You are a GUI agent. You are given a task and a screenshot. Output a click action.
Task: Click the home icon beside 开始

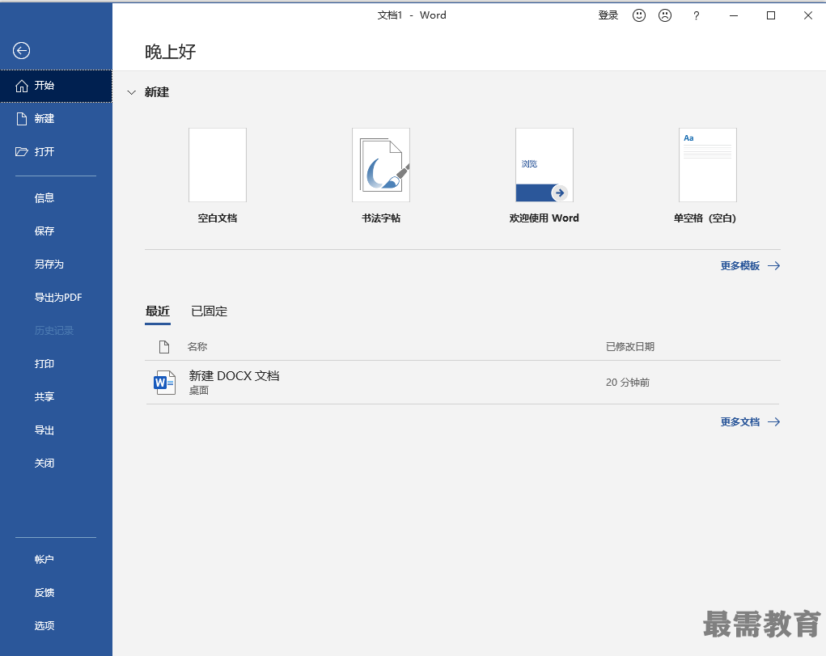pos(22,86)
